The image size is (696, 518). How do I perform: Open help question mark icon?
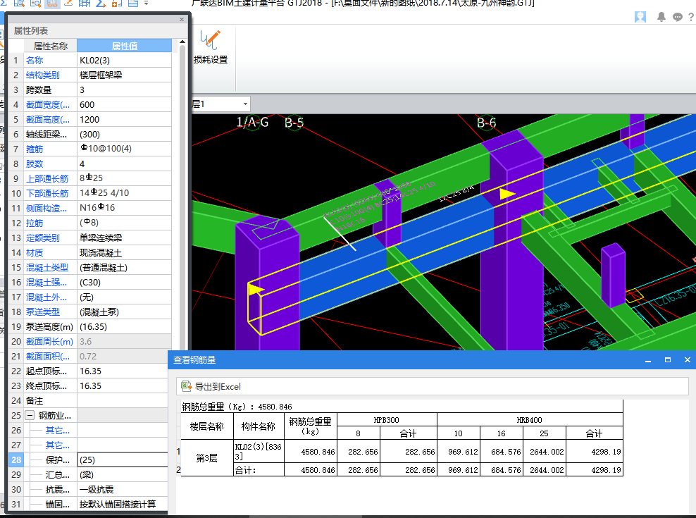point(691,17)
